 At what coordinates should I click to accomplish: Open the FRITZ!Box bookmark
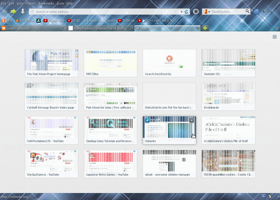pyautogui.click(x=25, y=21)
